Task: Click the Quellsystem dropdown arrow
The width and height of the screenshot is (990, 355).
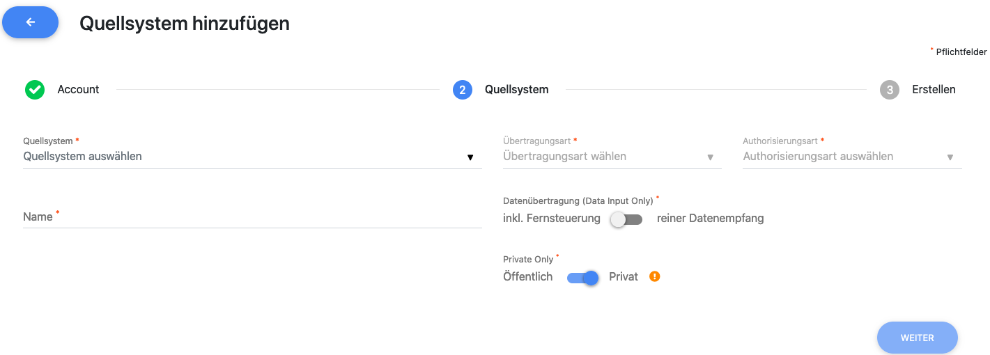Action: 470,157
